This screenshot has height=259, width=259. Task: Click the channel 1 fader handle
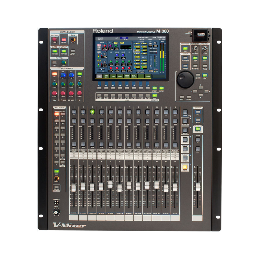click(73, 188)
